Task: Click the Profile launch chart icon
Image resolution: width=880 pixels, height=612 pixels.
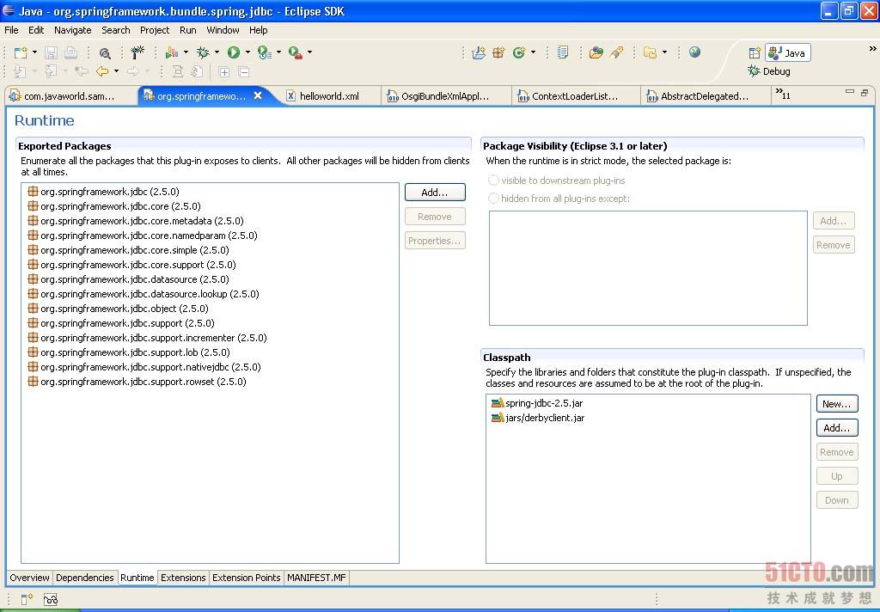Action: [x=172, y=52]
